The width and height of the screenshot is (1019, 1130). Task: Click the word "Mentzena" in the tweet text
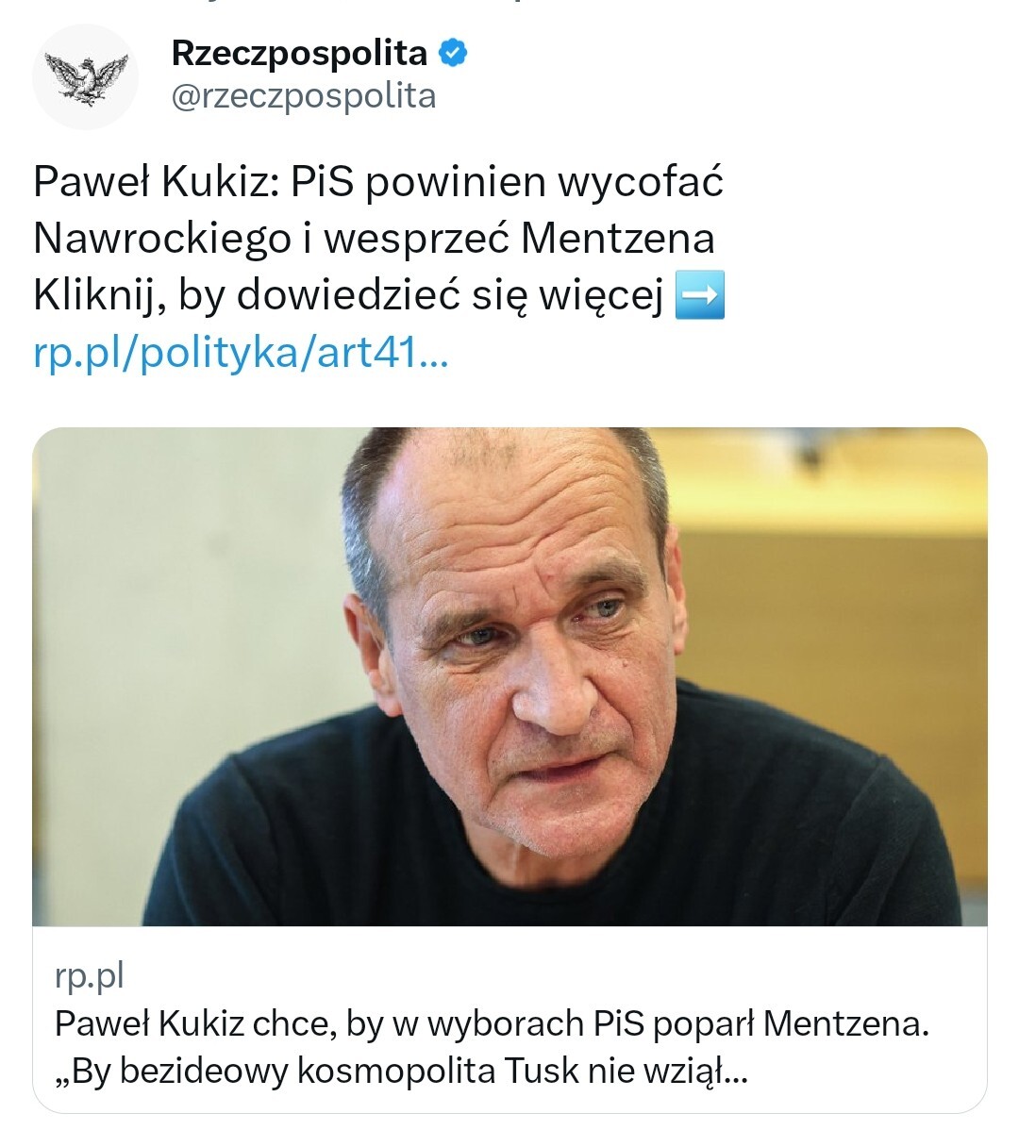pos(617,239)
